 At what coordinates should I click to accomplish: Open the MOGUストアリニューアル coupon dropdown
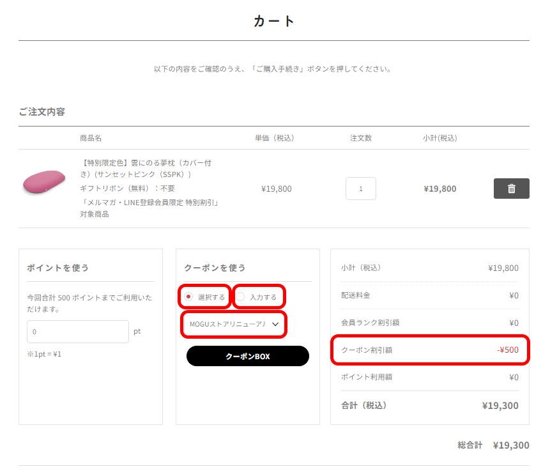pyautogui.click(x=234, y=324)
